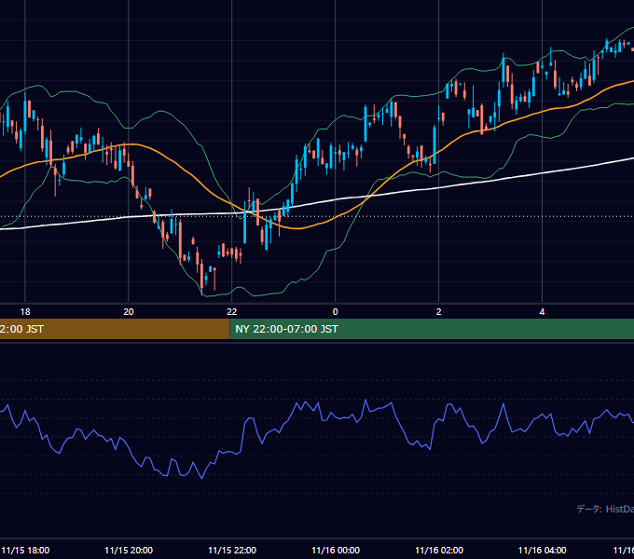Click the HistData data source credit
This screenshot has width=634, height=559.
[x=605, y=509]
